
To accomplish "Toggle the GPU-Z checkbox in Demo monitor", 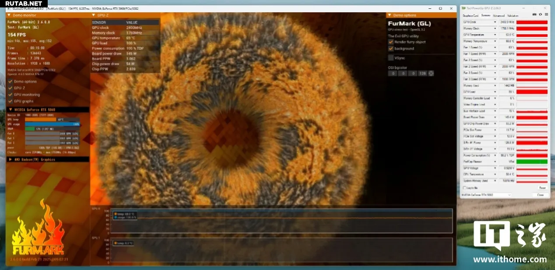I will [11, 88].
